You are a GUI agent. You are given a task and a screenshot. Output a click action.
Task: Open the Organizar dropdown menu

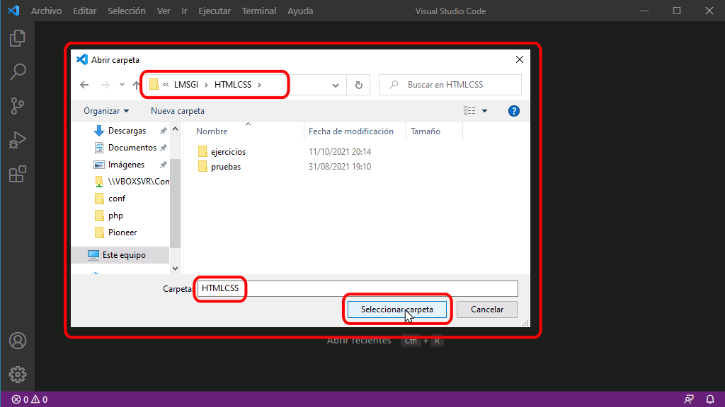[106, 111]
